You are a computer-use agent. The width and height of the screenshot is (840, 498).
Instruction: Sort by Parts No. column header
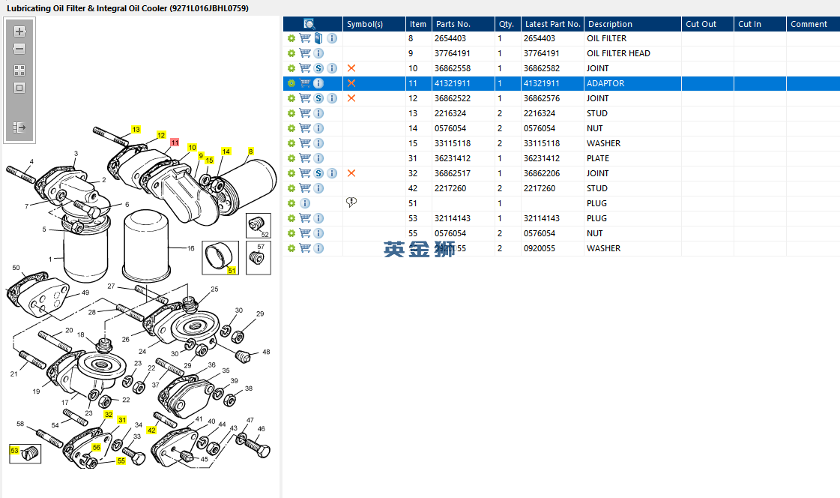(x=452, y=24)
